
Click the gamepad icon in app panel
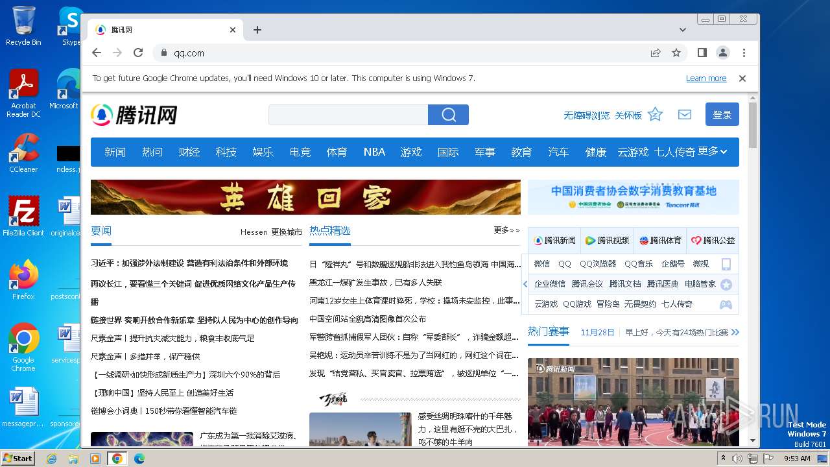pyautogui.click(x=726, y=304)
